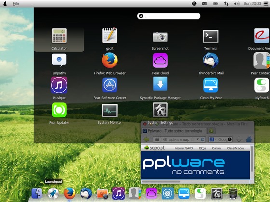Click the Firefox horizontal scrollbar

coord(161,181)
